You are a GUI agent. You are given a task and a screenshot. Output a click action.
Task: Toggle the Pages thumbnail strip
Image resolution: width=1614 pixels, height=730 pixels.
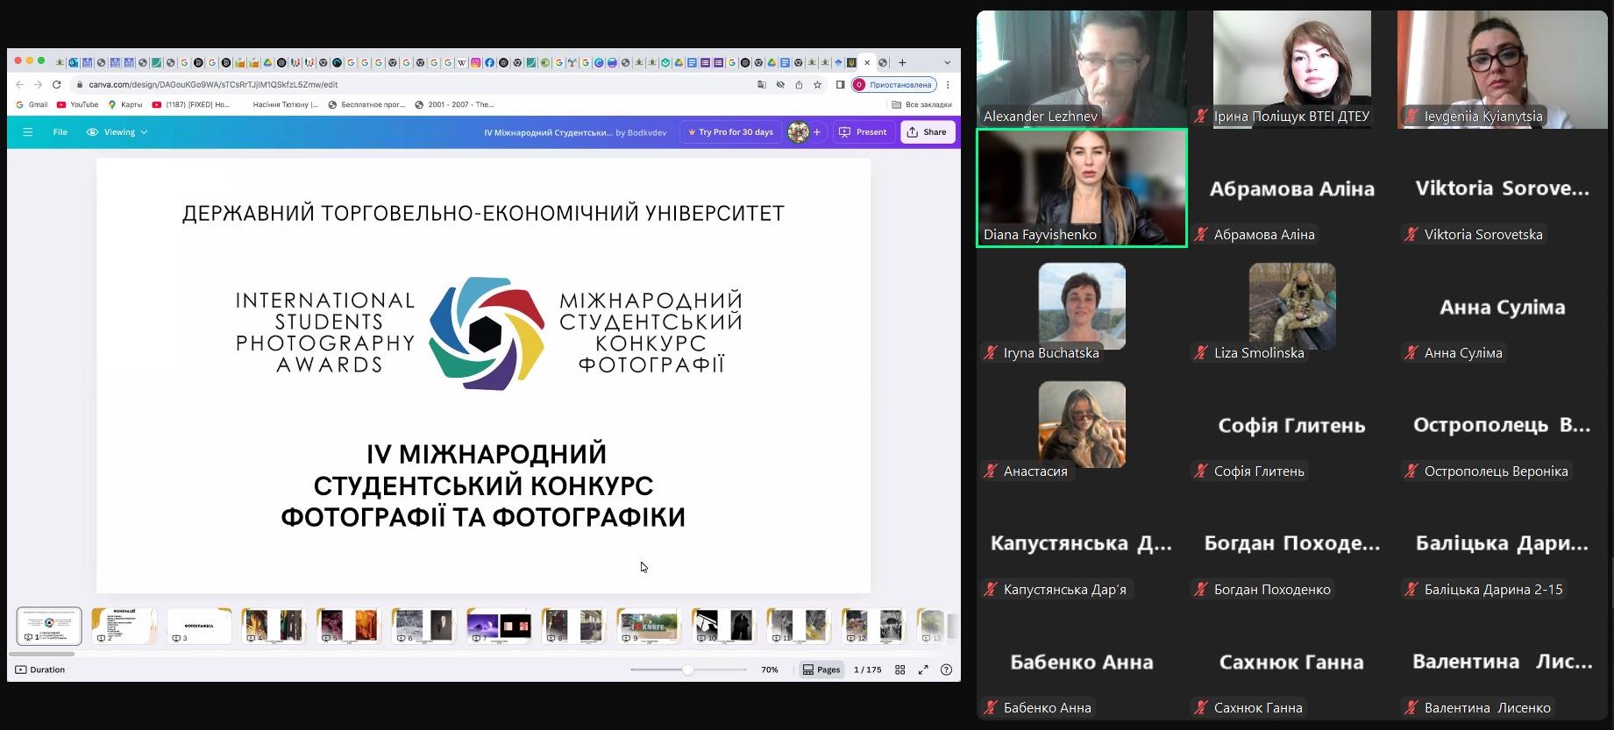[821, 670]
